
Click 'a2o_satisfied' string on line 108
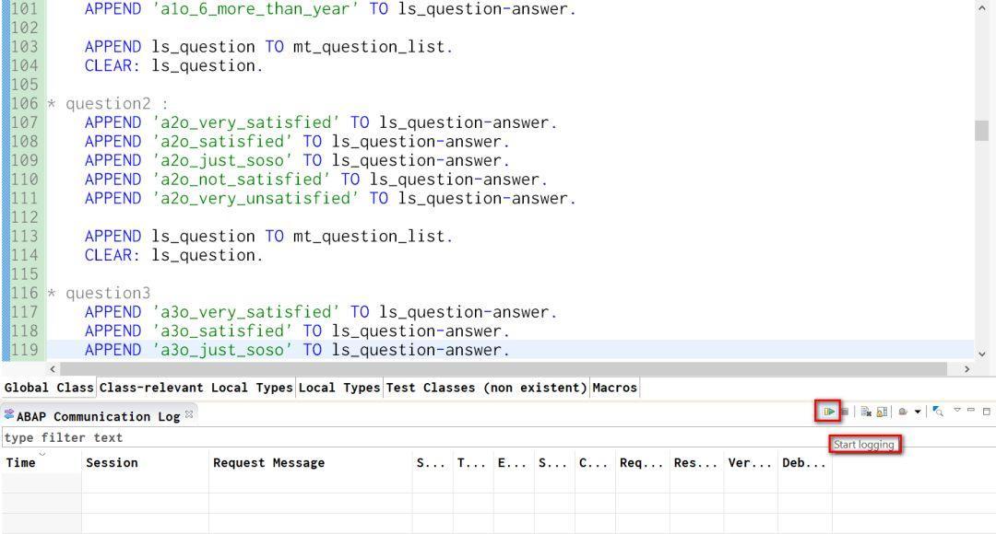click(221, 142)
